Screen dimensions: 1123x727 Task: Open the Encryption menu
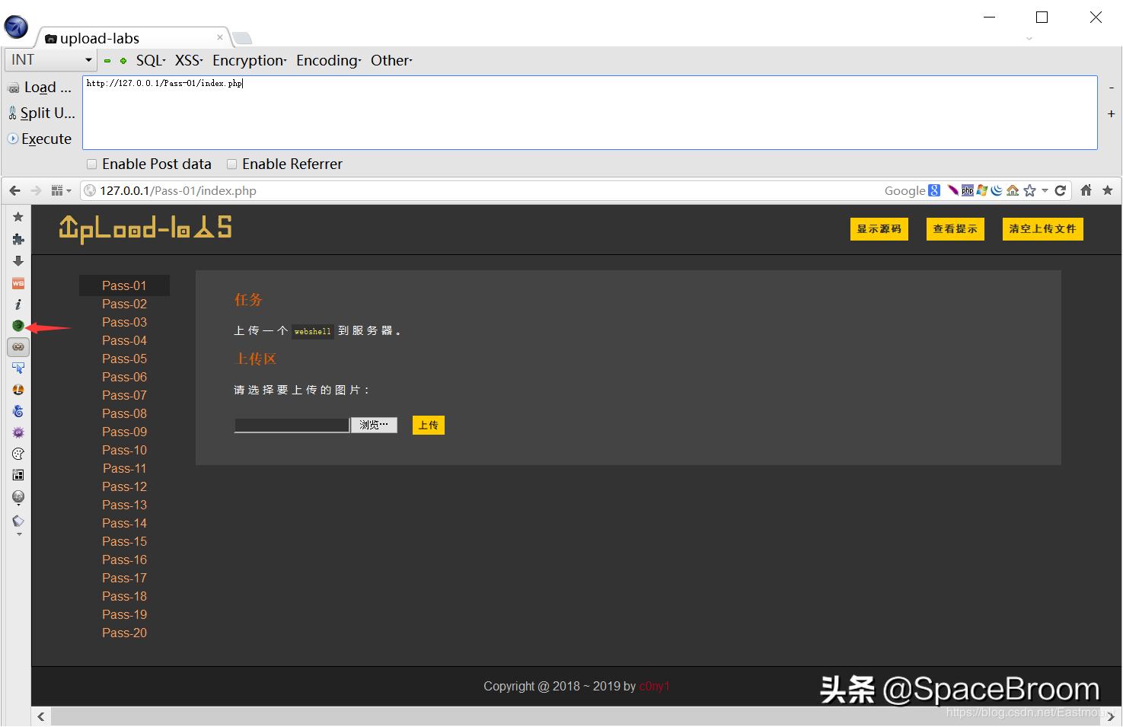pos(247,60)
